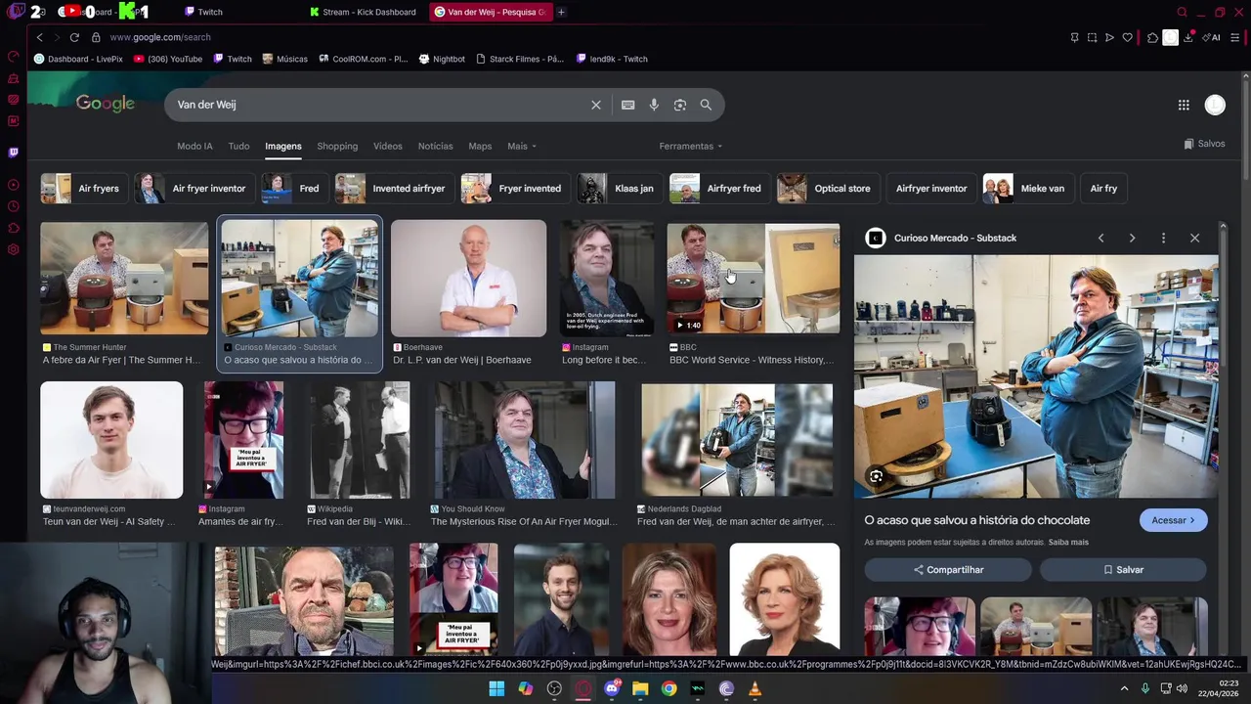
Task: Open the Salvos saved items link
Action: [x=1204, y=144]
